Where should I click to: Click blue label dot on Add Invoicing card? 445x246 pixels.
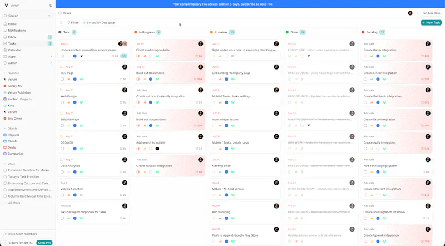(226, 218)
